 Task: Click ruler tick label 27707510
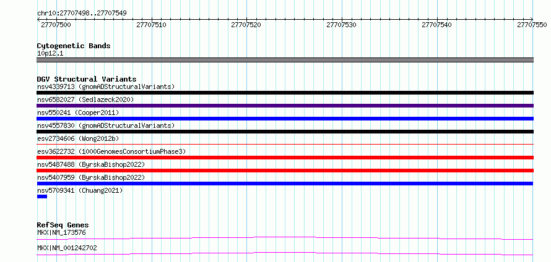(x=151, y=25)
